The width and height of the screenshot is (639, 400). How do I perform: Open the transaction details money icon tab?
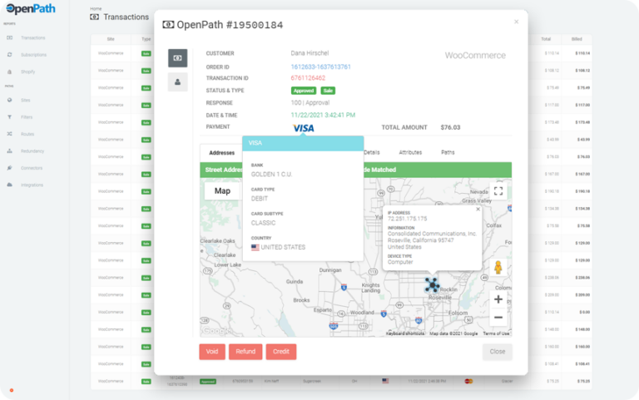178,58
